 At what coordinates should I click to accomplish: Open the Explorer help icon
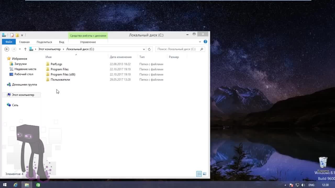click(x=205, y=42)
